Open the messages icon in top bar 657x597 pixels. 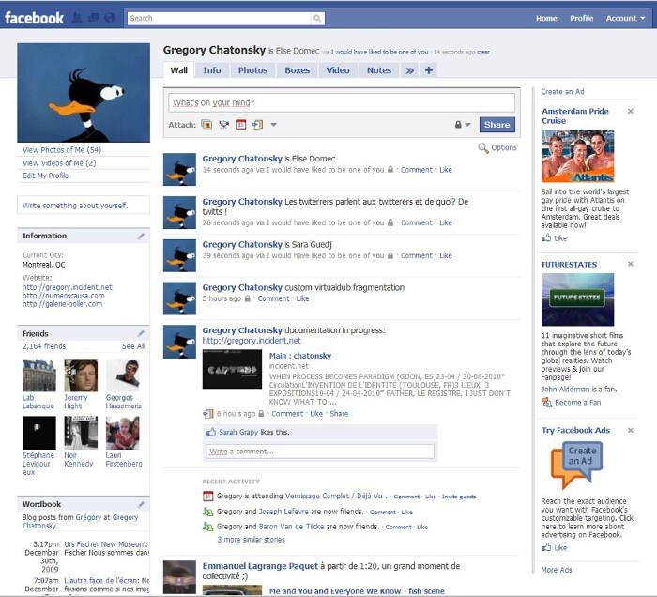click(x=94, y=18)
